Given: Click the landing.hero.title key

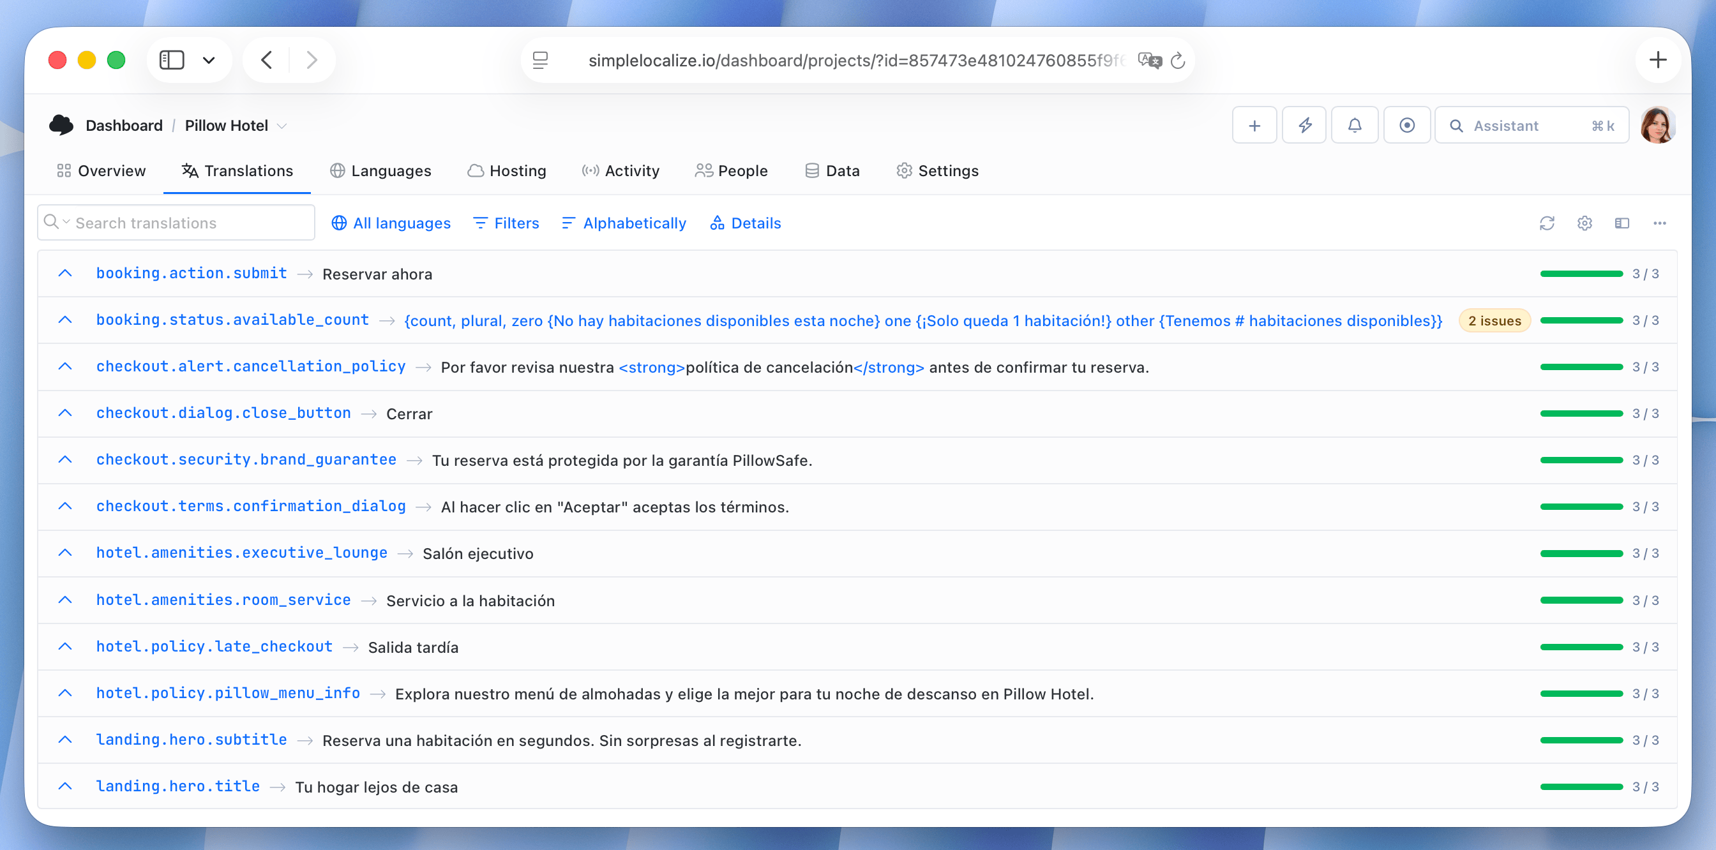Looking at the screenshot, I should point(178,786).
